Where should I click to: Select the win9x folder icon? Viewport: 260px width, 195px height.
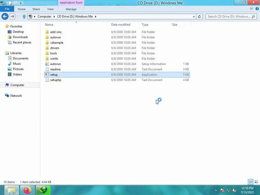pyautogui.click(x=47, y=58)
